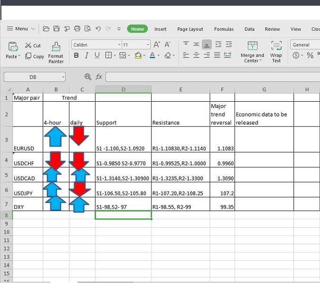The image size is (320, 283).
Task: Expand the font size dropdown
Action: pos(148,45)
